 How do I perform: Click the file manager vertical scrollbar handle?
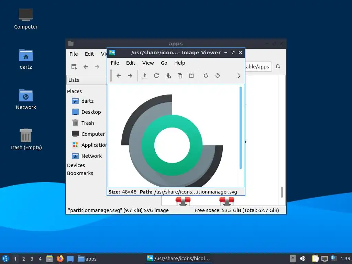coord(282,192)
